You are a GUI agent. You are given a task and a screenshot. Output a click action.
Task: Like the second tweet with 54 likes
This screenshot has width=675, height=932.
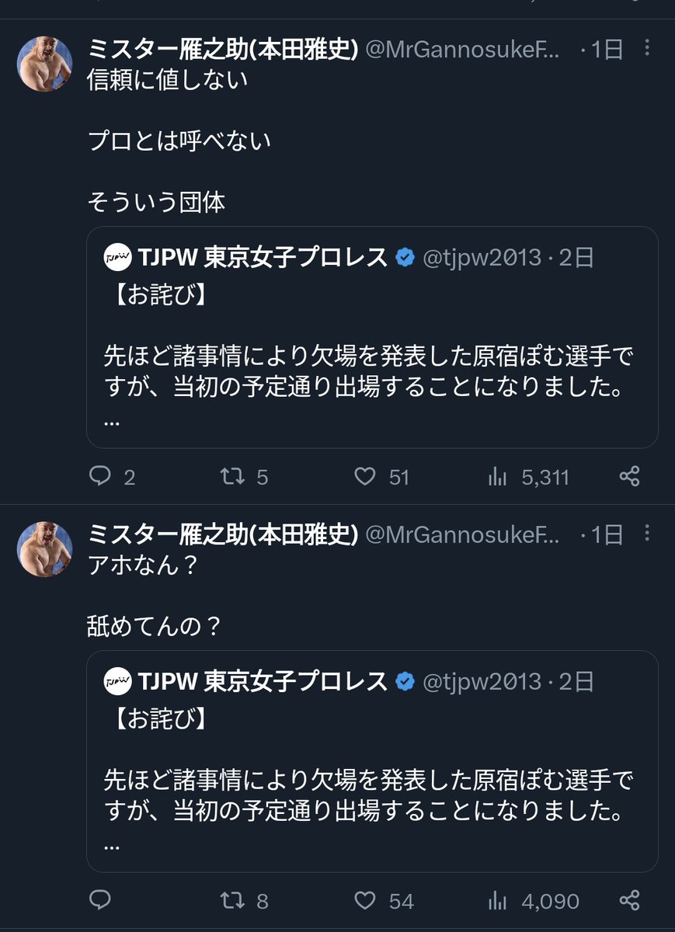coord(365,900)
